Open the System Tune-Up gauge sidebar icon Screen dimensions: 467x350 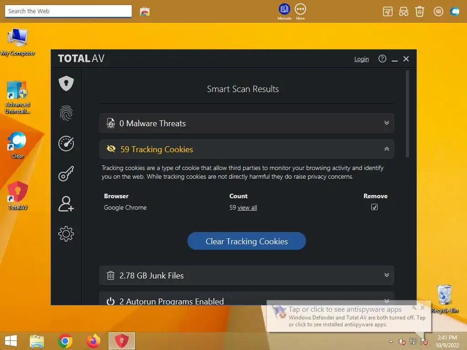pos(66,144)
